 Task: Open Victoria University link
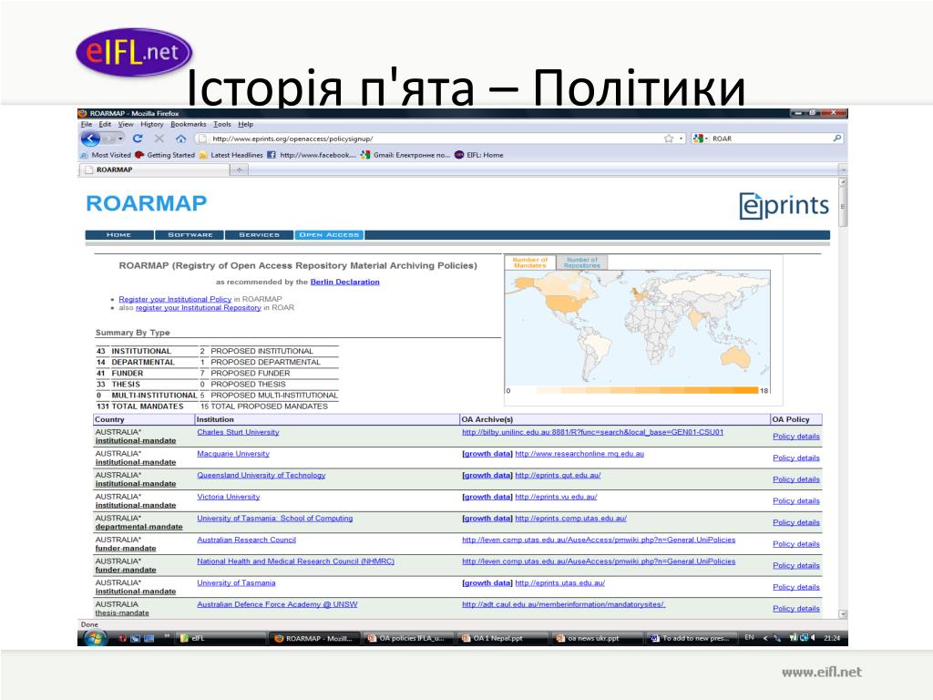(229, 497)
